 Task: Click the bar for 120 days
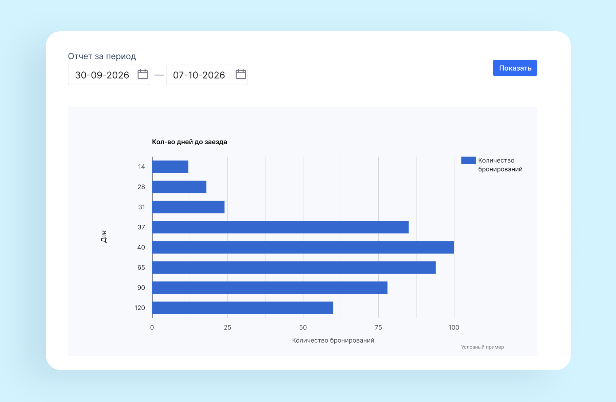243,308
